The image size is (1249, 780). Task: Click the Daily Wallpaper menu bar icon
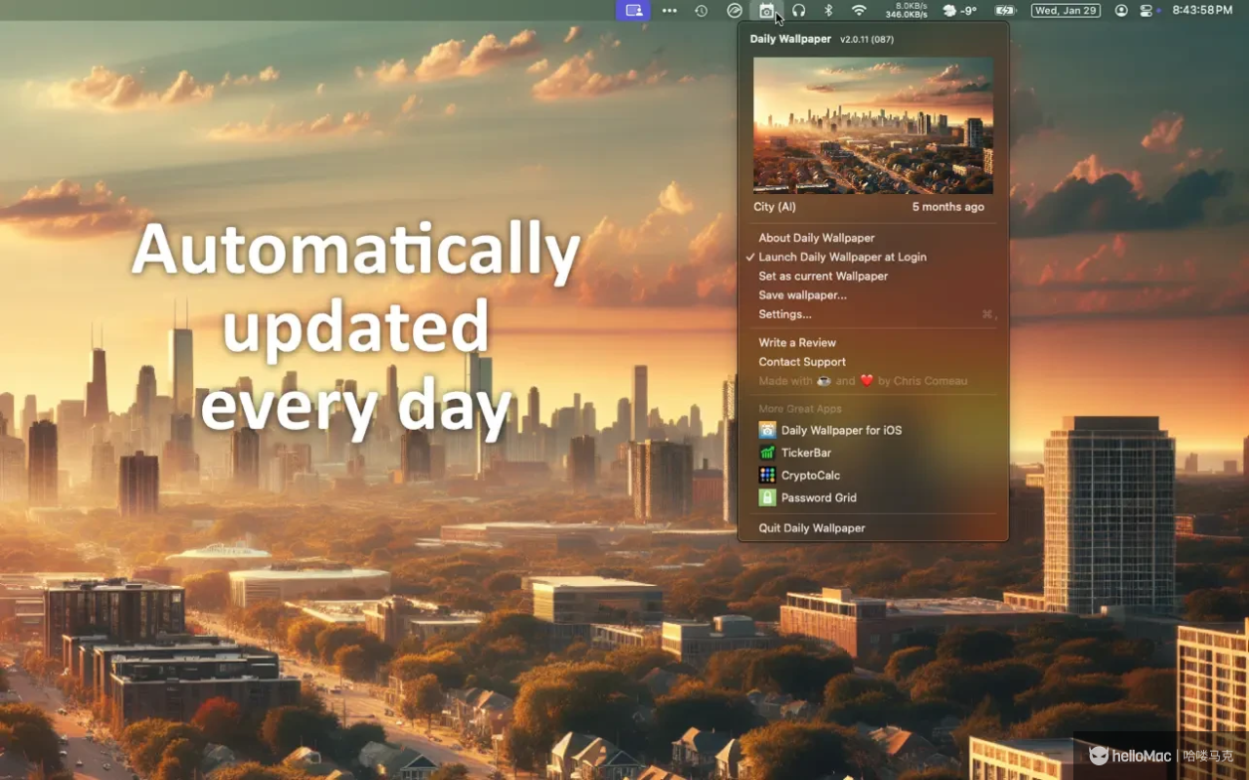(767, 11)
